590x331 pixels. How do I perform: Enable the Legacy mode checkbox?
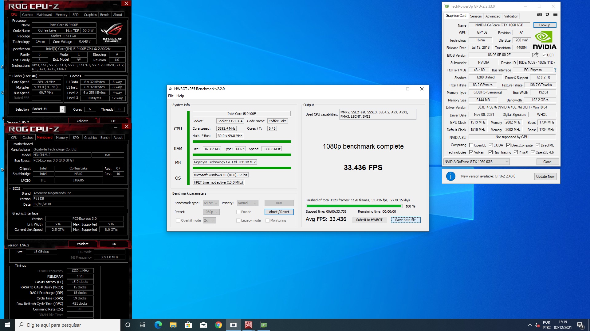238,220
